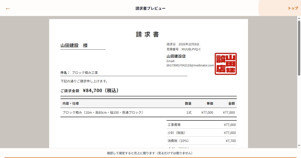Click the 消費税（10%） row label
Image resolution: width=301 pixels, height=158 pixels.
point(178,141)
